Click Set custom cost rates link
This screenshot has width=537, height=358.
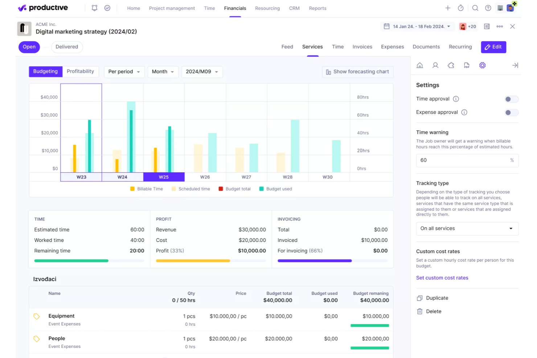coord(442,277)
